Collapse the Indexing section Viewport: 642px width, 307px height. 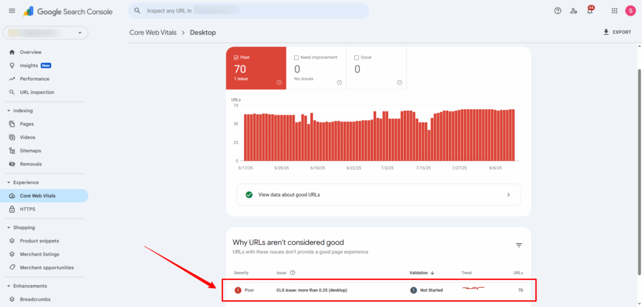pos(9,111)
